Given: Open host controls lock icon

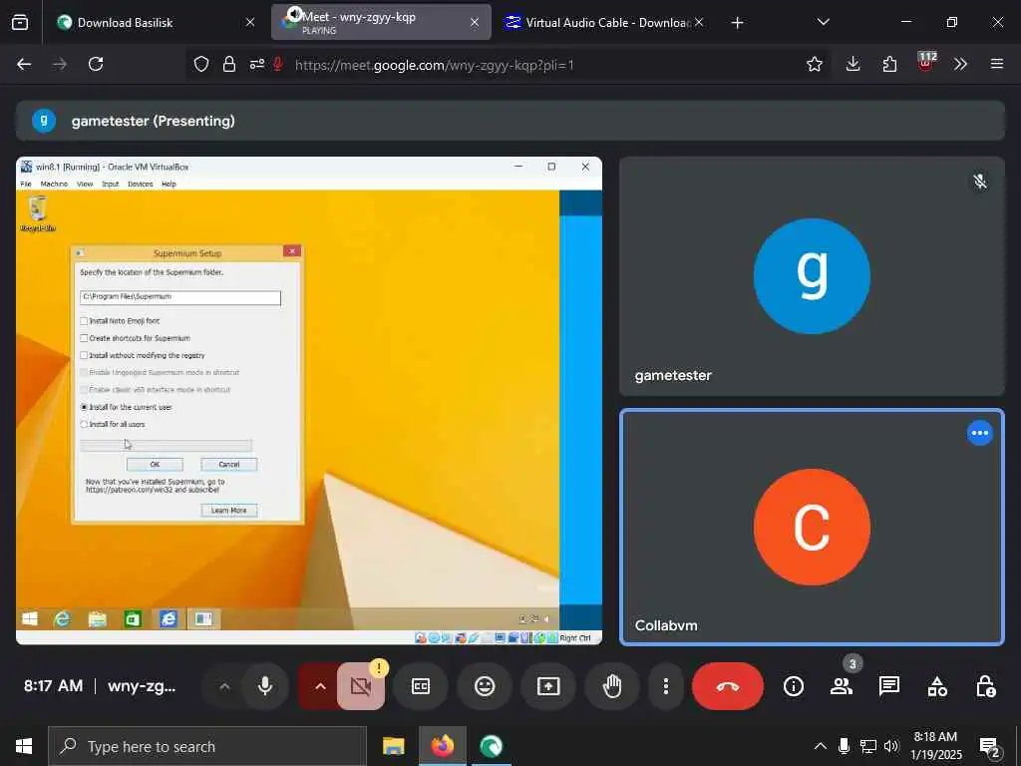Looking at the screenshot, I should [985, 686].
